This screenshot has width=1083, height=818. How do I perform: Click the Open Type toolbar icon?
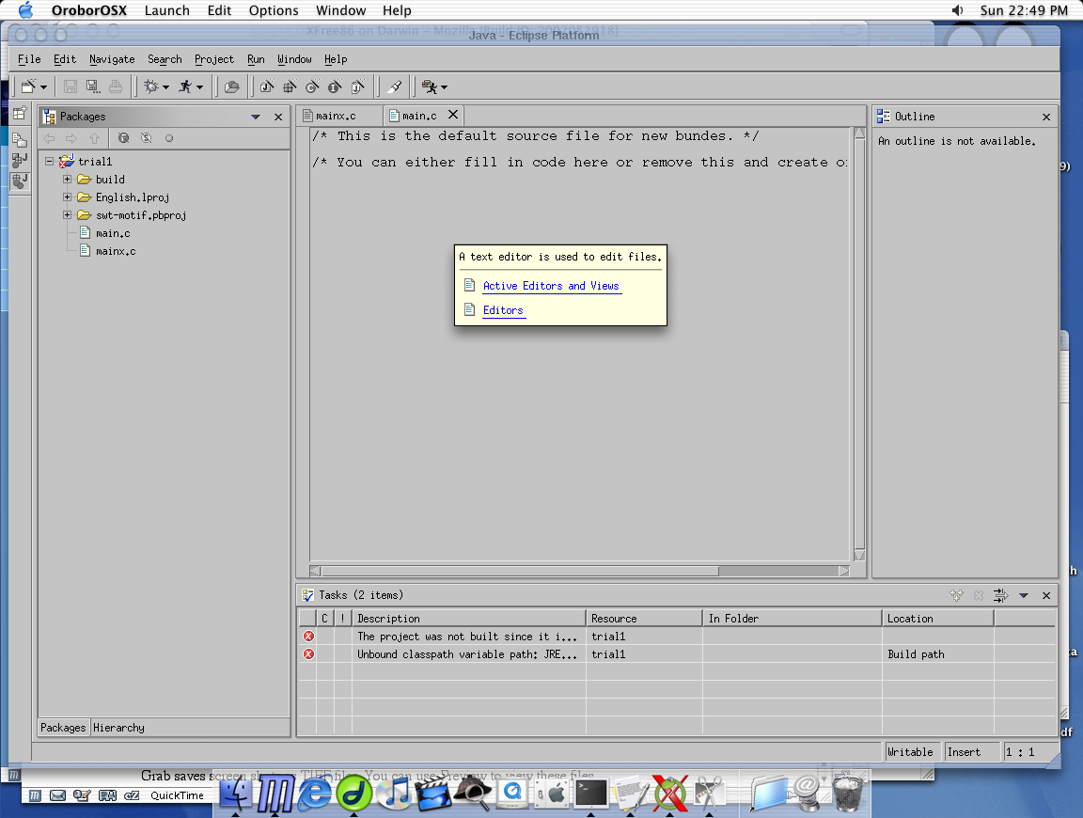231,87
